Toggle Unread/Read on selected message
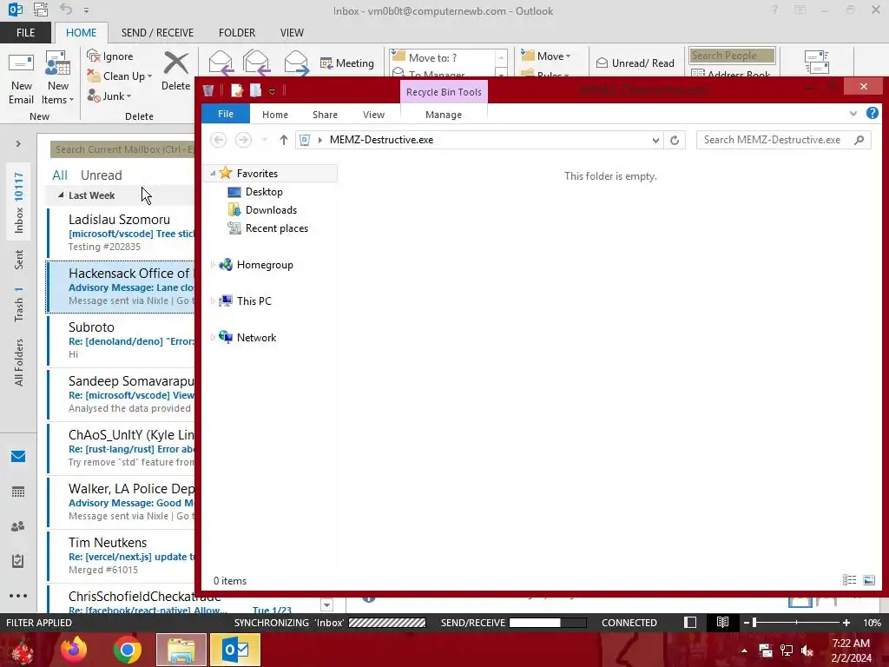889x667 pixels. coord(635,63)
